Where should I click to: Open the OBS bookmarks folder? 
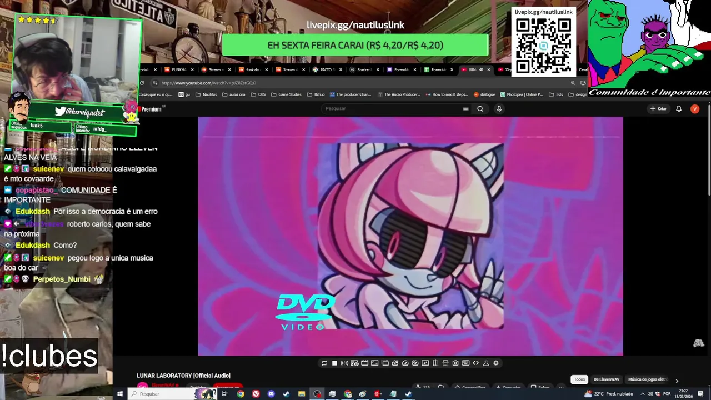click(258, 94)
